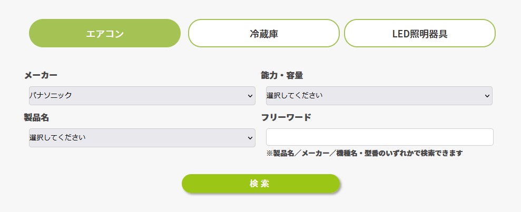Click the 製品名 field label
This screenshot has width=521, height=212.
36,117
